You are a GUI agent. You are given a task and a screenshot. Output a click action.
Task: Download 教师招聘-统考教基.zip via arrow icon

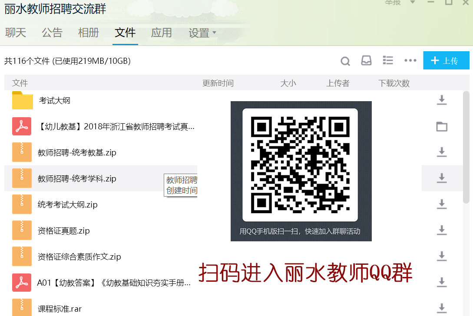442,152
